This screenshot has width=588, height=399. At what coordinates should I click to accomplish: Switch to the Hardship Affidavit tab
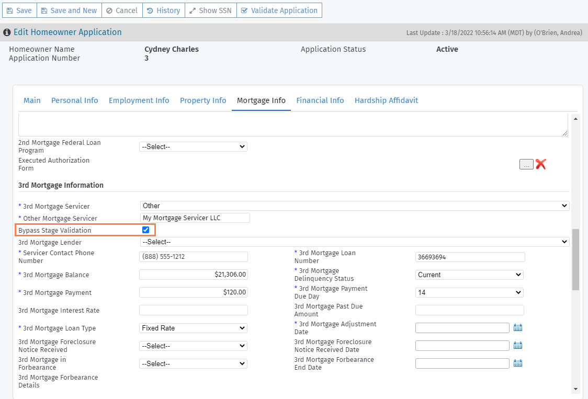pos(386,100)
